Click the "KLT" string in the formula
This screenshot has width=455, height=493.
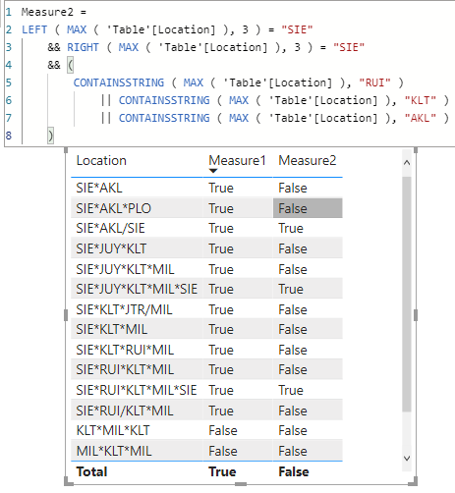click(x=421, y=100)
